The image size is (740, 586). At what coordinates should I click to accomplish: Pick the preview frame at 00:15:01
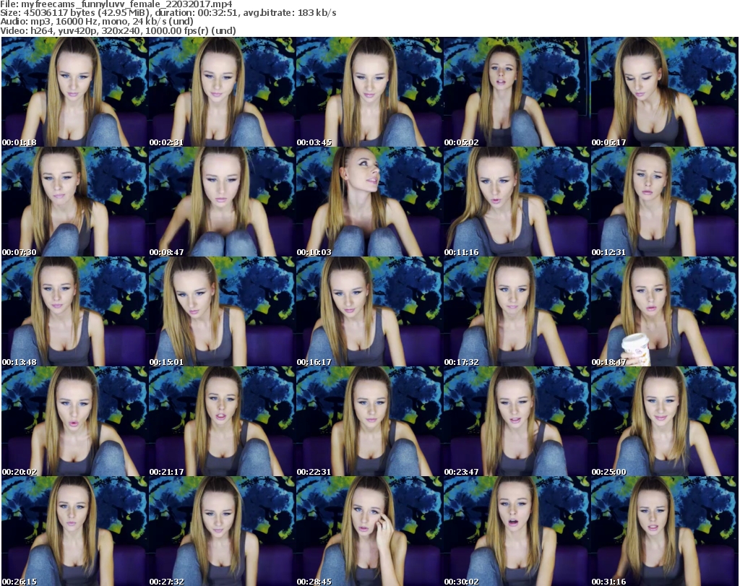[222, 311]
